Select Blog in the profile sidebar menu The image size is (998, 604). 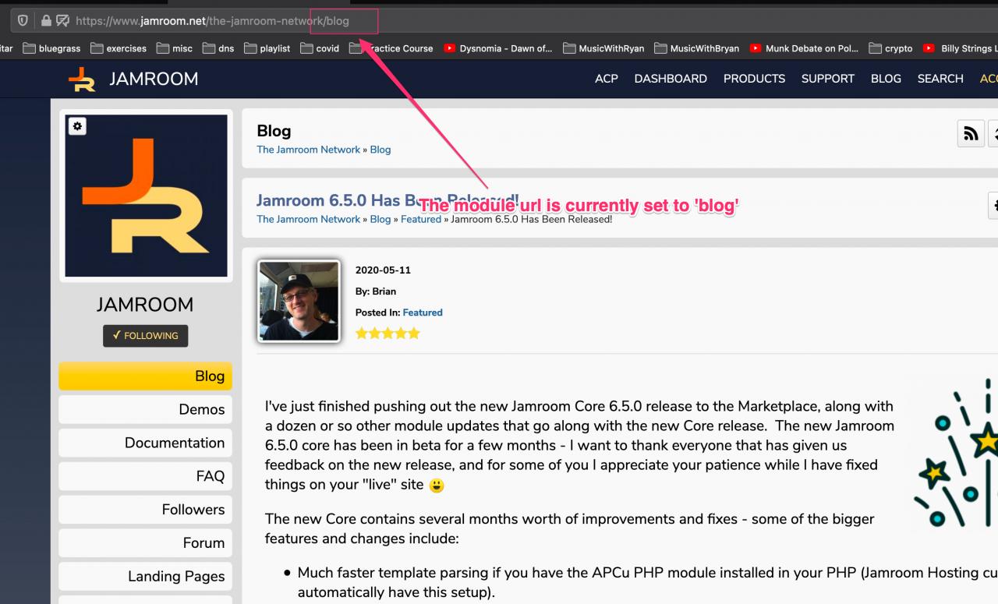click(x=145, y=376)
